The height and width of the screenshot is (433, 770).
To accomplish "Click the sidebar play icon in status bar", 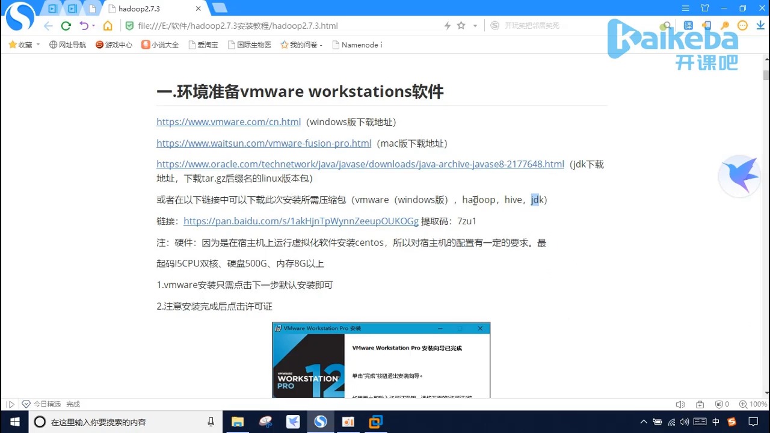I will tap(10, 405).
